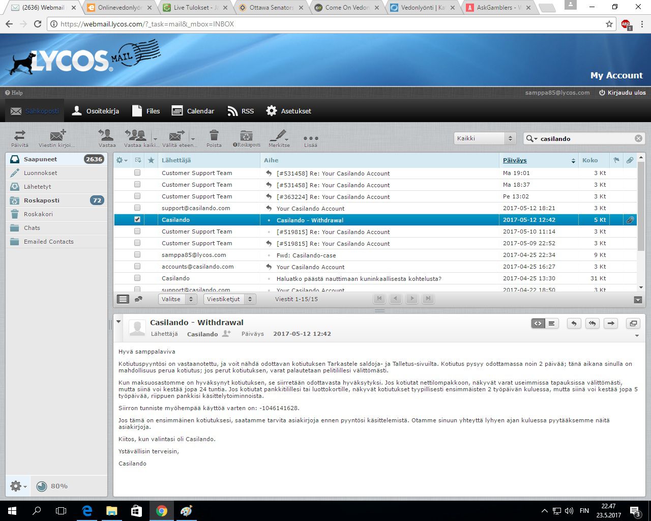651x521 pixels.
Task: Go to next page of messages
Action: 412,299
